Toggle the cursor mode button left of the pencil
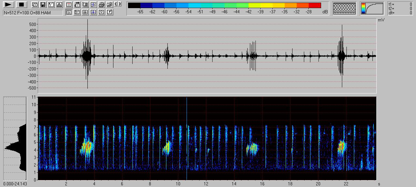Screen dimensions: 416x187 (x=101, y=12)
